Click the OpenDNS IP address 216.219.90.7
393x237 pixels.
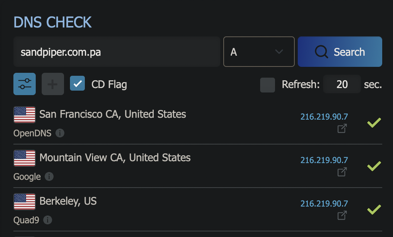coord(324,117)
